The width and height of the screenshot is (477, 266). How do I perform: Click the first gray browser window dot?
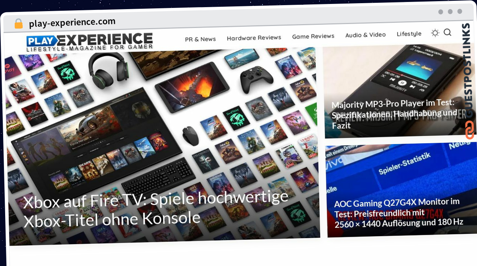click(440, 12)
